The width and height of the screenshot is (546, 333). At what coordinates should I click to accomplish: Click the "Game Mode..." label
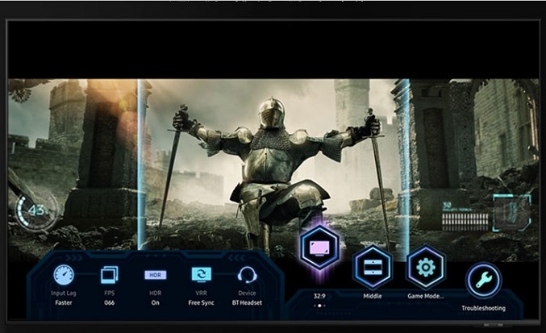(x=426, y=296)
